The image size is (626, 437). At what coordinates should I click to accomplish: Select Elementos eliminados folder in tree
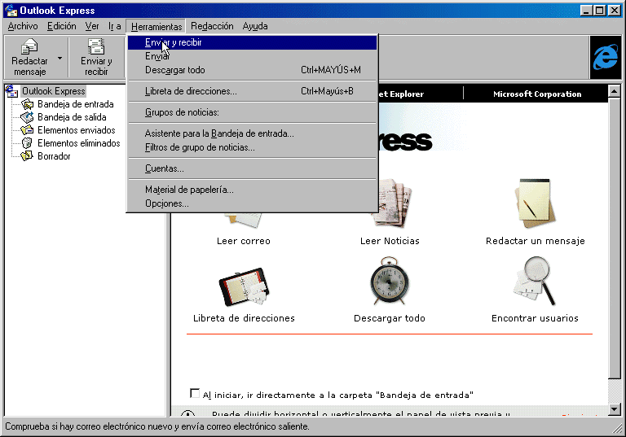(x=78, y=143)
